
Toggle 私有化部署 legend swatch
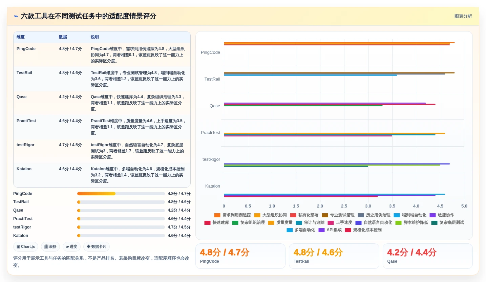pyautogui.click(x=293, y=215)
